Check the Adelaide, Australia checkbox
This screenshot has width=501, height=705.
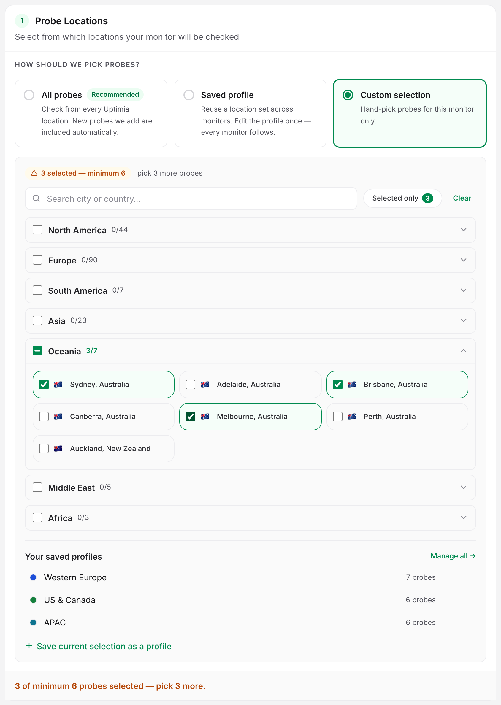(190, 384)
